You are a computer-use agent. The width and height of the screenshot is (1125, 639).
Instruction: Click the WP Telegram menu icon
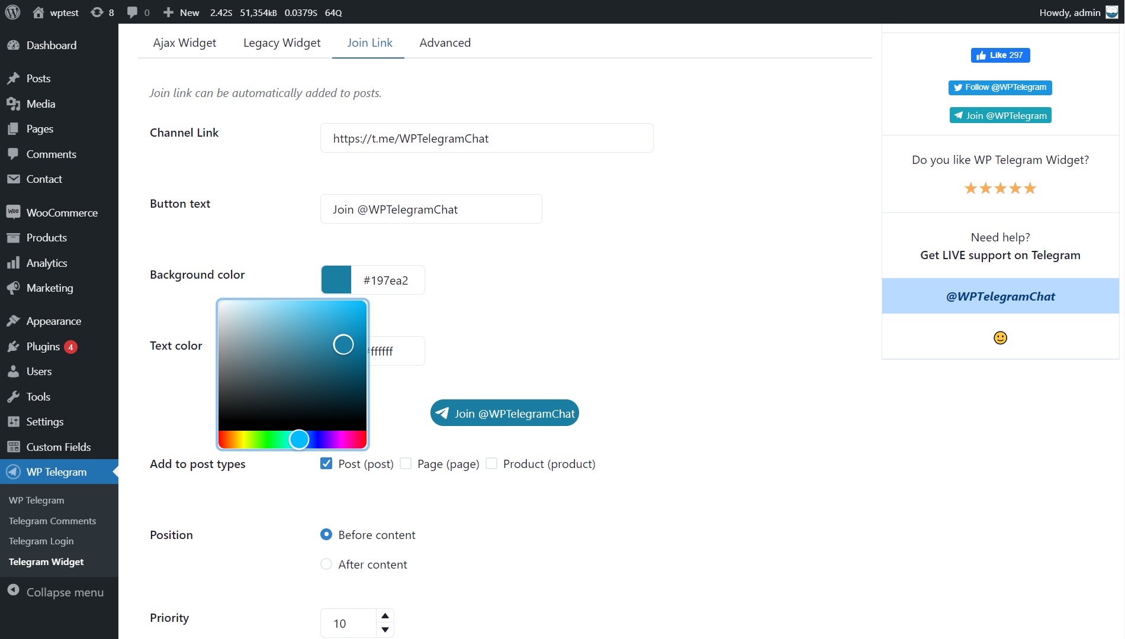[x=14, y=472]
